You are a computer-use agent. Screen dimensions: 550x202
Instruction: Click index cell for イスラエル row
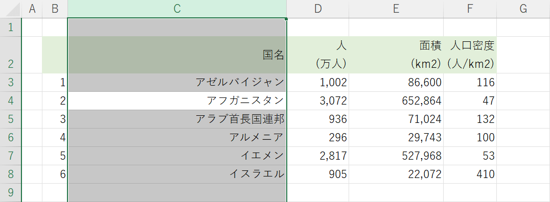pyautogui.click(x=55, y=174)
